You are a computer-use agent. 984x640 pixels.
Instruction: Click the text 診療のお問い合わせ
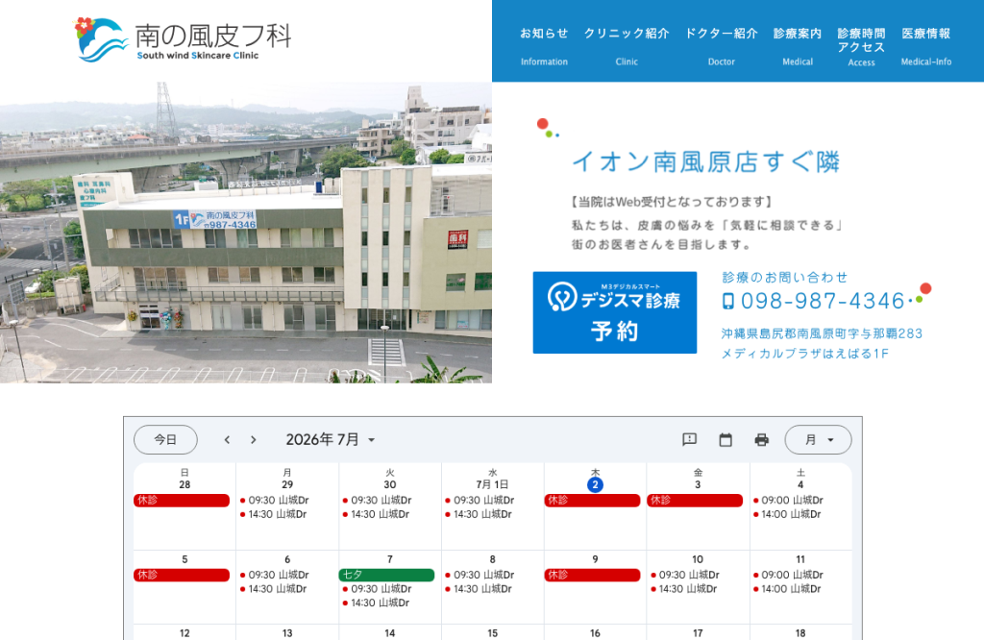pyautogui.click(x=784, y=278)
